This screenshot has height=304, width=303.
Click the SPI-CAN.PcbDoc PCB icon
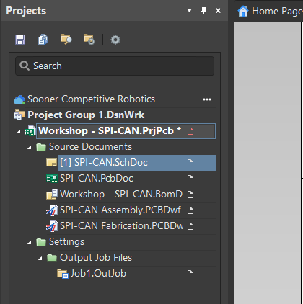(52, 179)
